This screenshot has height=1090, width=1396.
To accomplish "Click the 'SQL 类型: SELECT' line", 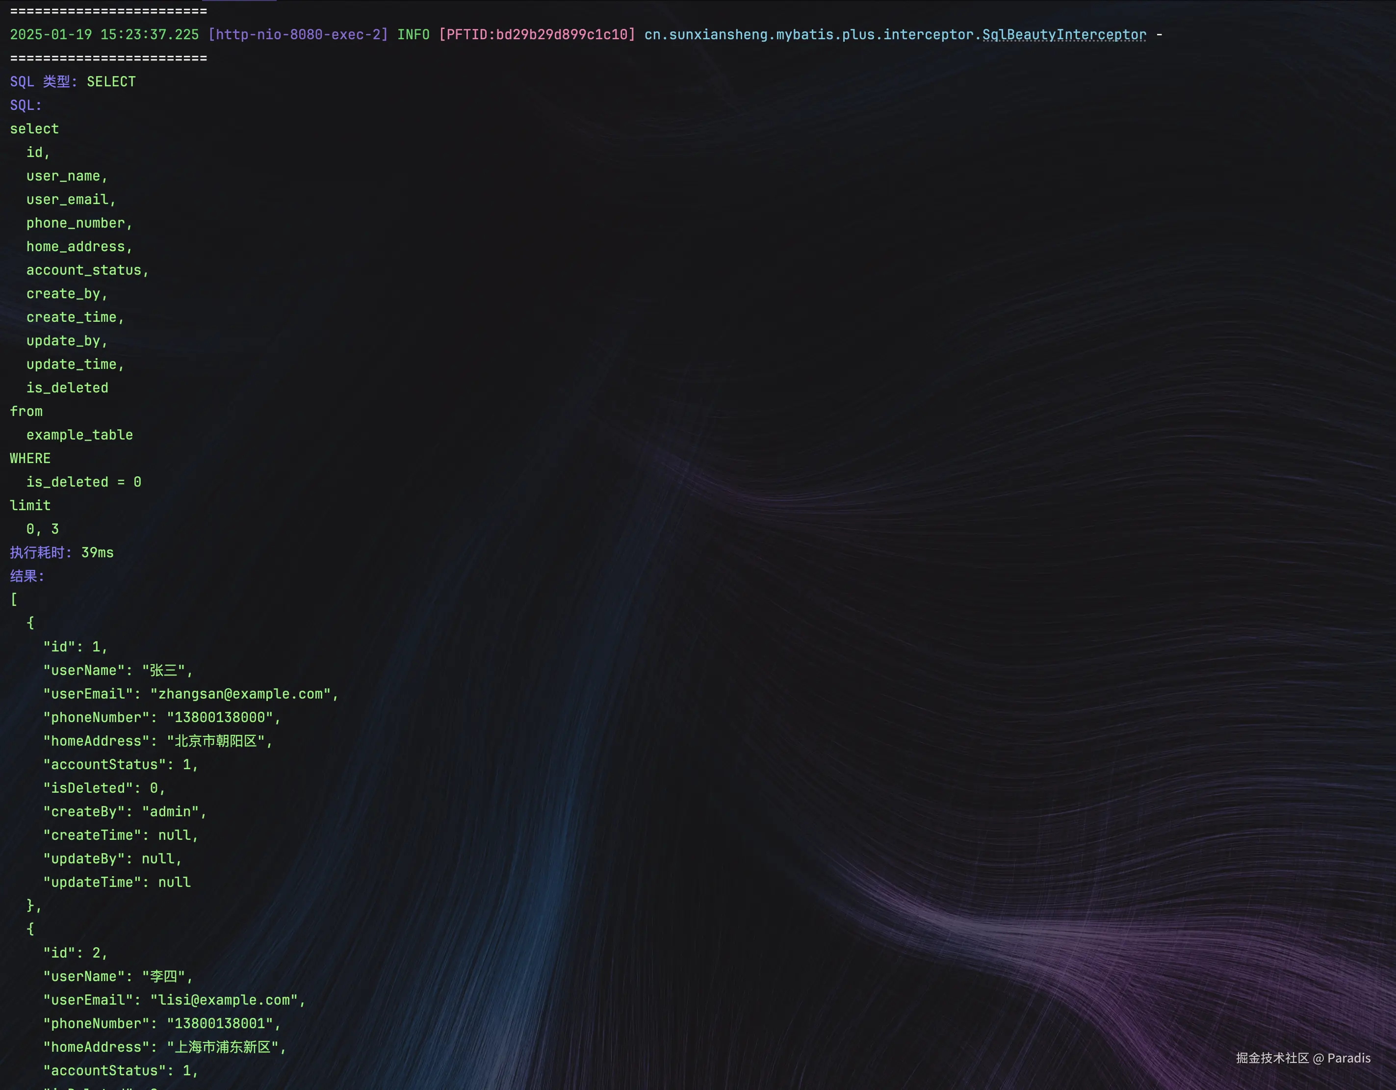I will 73,82.
